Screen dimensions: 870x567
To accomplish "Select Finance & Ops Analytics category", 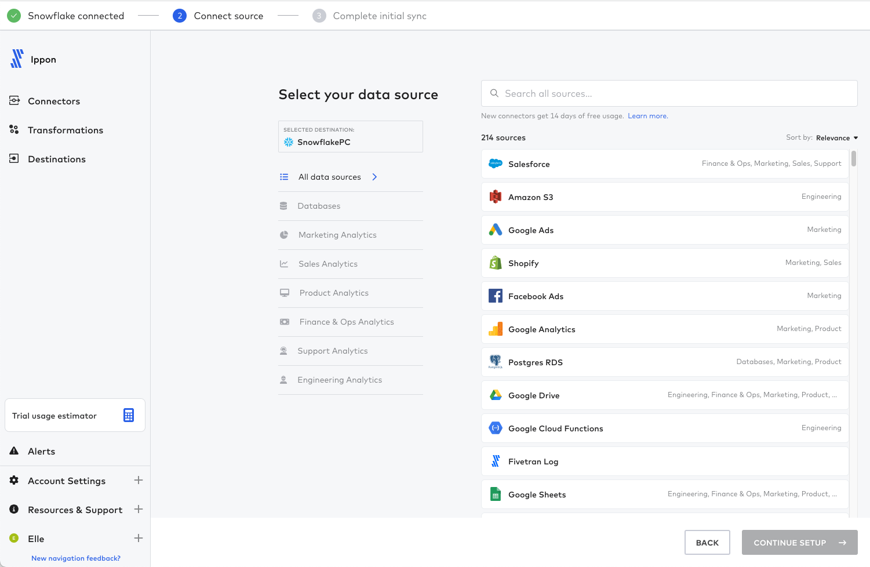I will click(x=351, y=322).
